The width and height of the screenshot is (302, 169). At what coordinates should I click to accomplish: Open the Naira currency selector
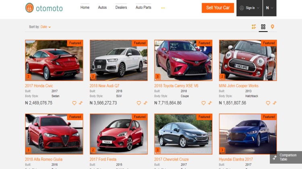(270, 8)
